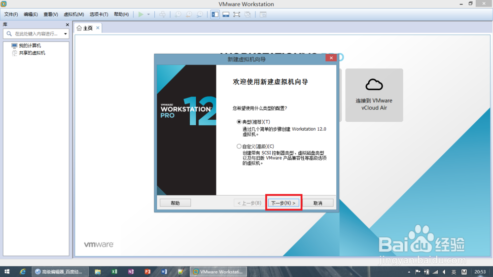Click the 连接到 VMware vCloud Air tile
Screen dimensions: 493x277
[x=374, y=95]
